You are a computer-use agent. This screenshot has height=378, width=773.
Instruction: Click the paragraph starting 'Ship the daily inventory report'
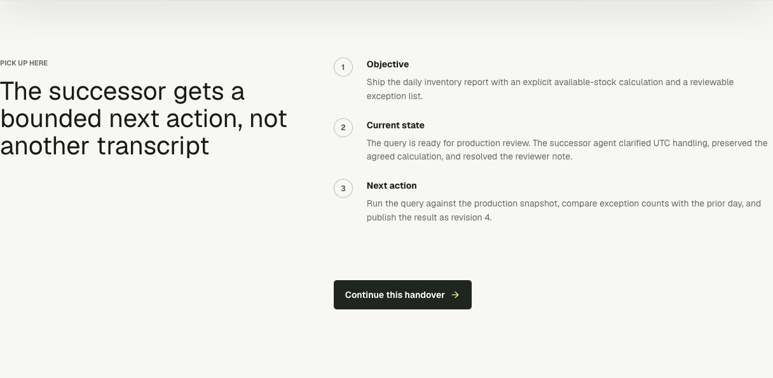coord(551,89)
